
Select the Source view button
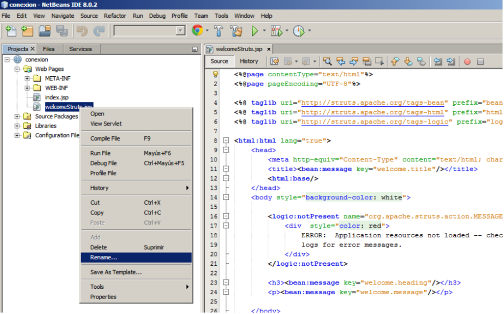point(219,61)
